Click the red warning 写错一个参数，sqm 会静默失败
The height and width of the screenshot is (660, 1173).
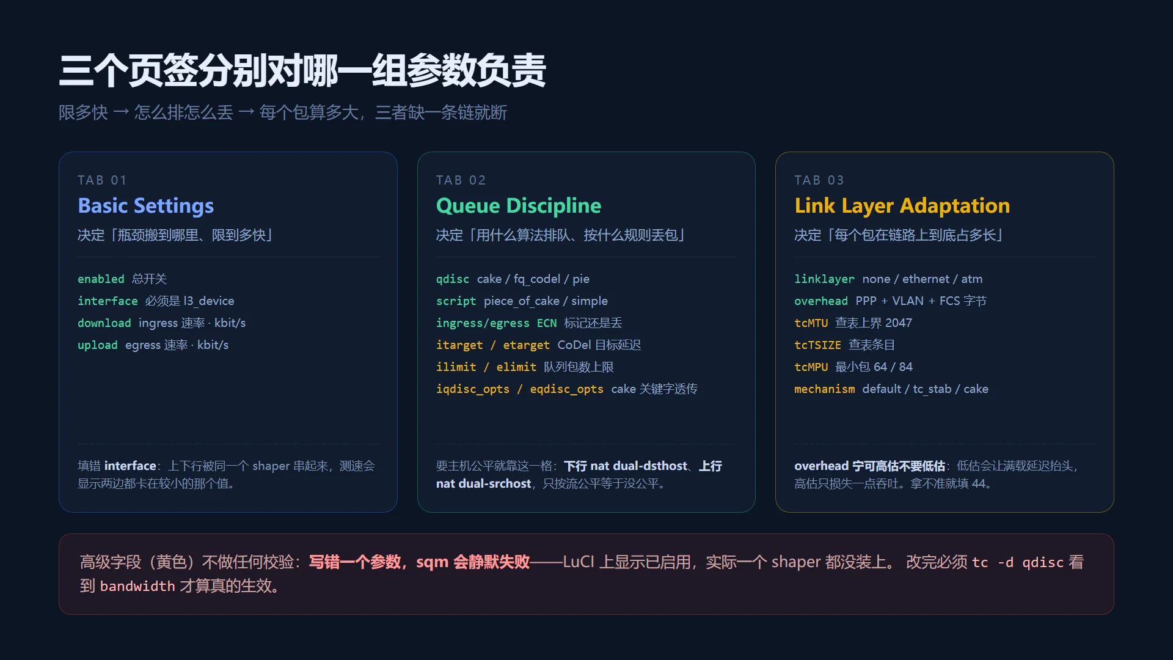[x=419, y=562]
